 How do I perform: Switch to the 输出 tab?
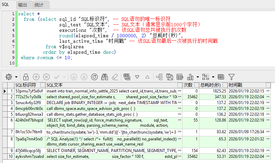pos(23,5)
